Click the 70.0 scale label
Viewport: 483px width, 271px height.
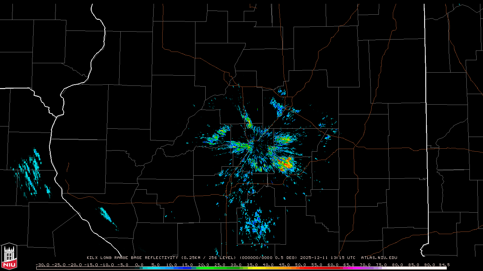click(x=365, y=265)
